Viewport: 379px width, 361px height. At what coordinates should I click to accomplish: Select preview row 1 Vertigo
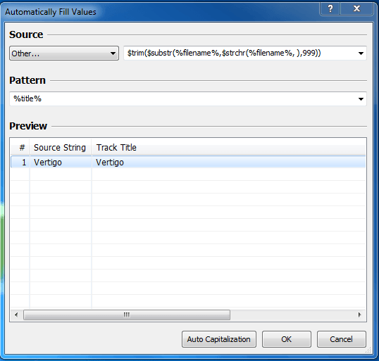pyautogui.click(x=188, y=162)
